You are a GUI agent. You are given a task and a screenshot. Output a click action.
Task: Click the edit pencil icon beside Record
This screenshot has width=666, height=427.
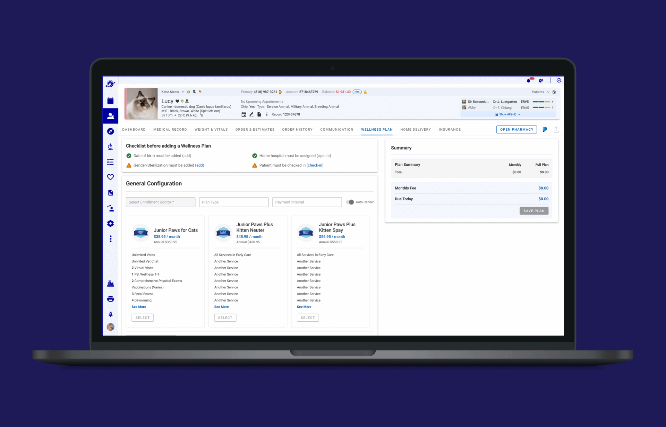coord(251,114)
